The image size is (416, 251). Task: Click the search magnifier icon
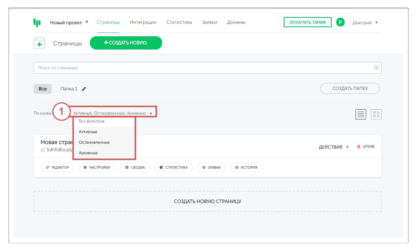[x=376, y=68]
